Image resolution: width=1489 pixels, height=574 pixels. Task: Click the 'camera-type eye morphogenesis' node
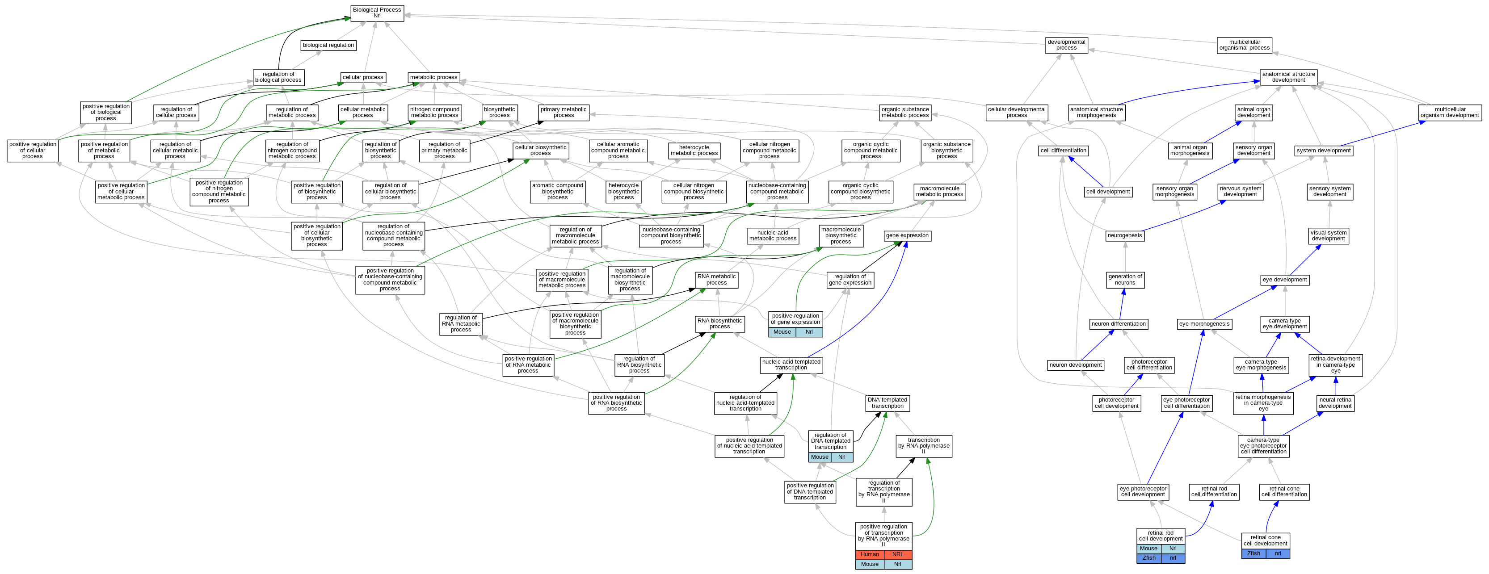tap(1261, 365)
